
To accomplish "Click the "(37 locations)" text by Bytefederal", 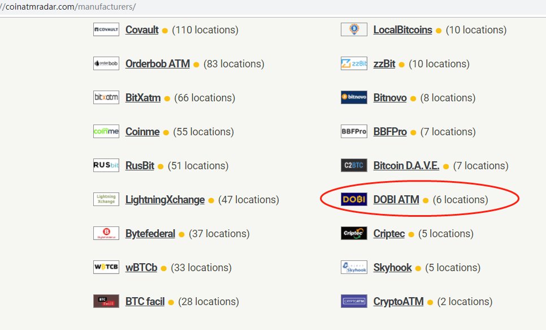I will pyautogui.click(x=219, y=234).
